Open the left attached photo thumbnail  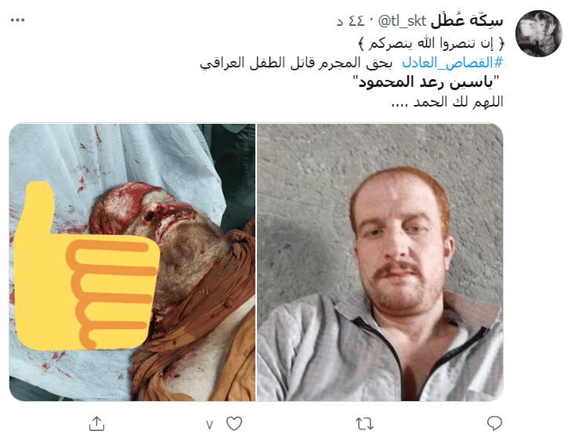[132, 262]
